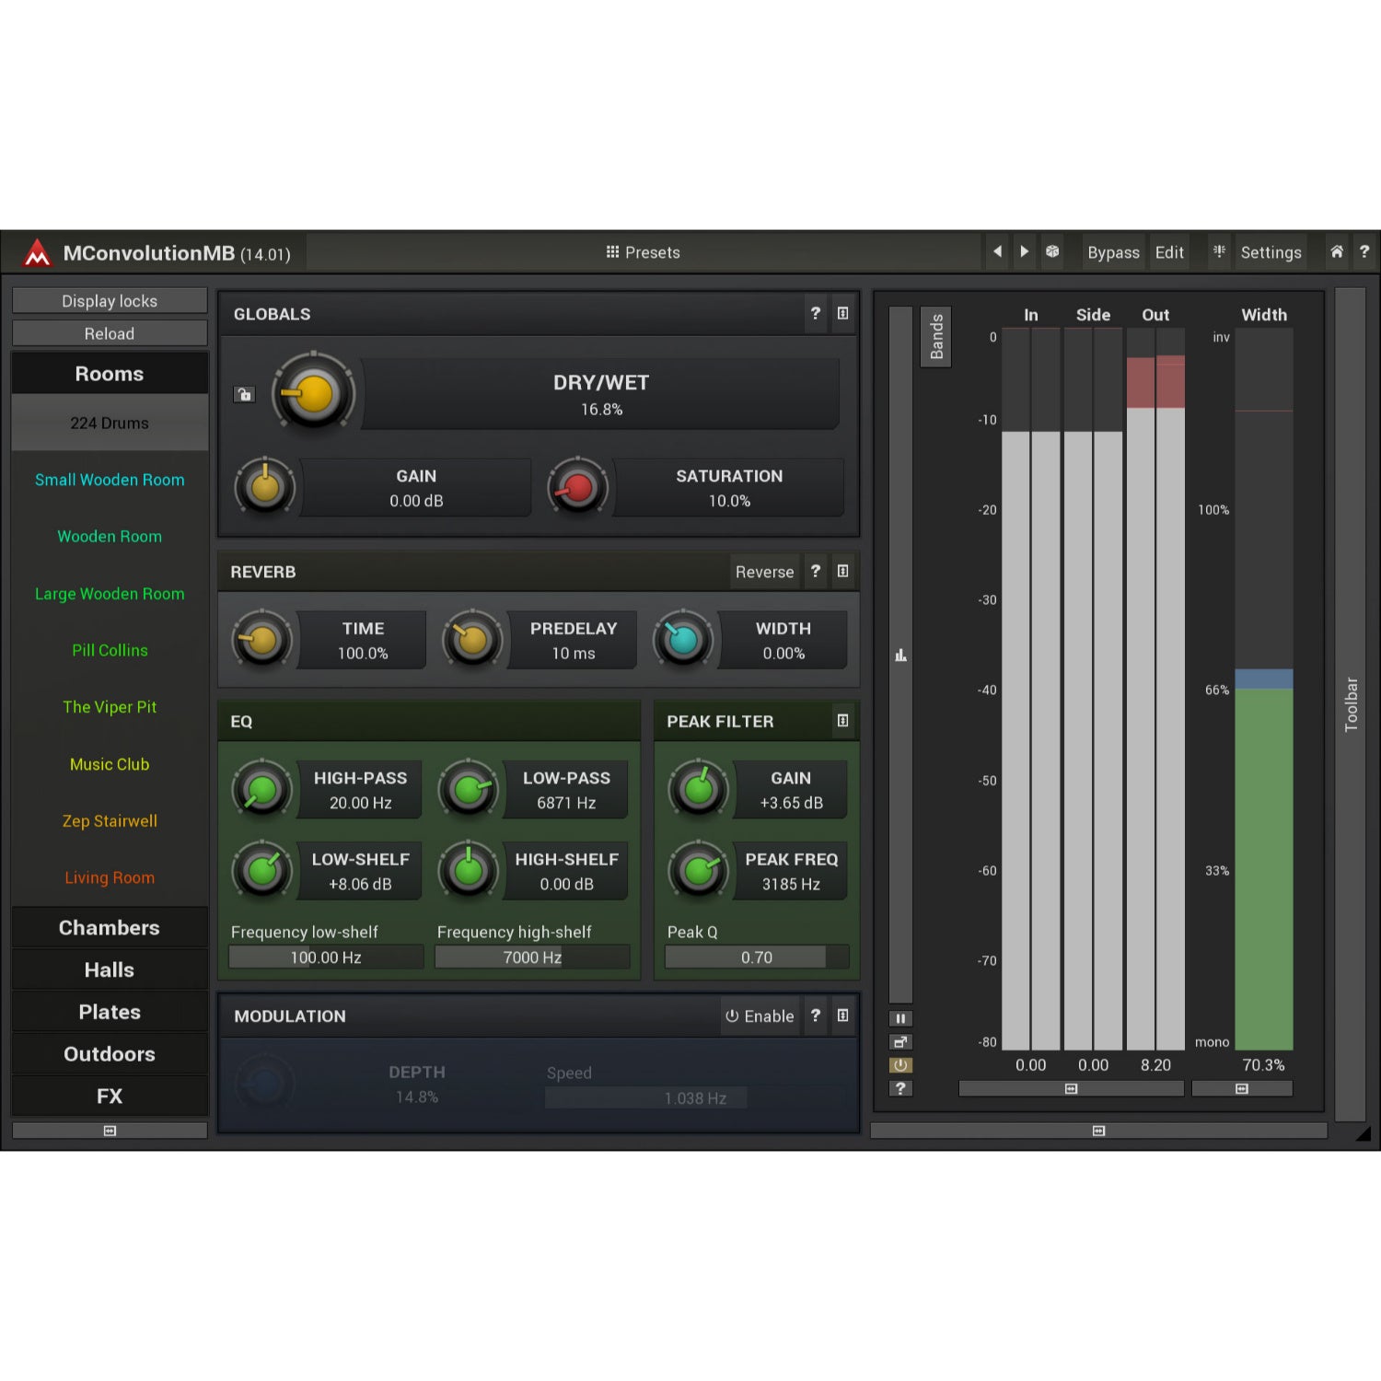Select the Small Wooden Room preset
The image size is (1381, 1381).
pos(110,480)
